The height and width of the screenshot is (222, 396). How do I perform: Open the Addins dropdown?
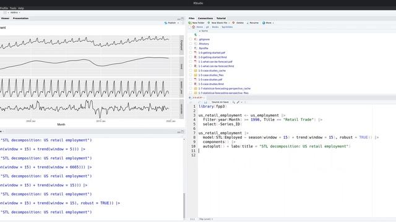coord(15,12)
